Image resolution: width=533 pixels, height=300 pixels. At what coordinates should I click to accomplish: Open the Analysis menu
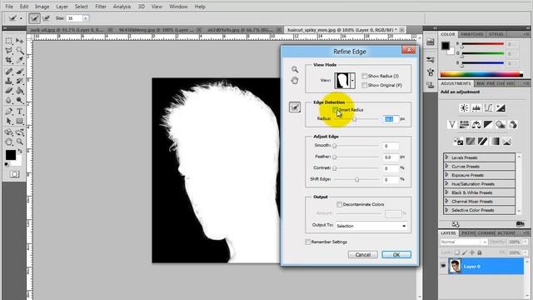coord(122,7)
